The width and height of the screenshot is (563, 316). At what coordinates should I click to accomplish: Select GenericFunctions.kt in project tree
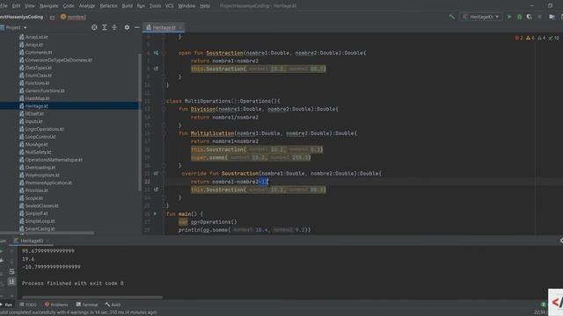[x=45, y=90]
